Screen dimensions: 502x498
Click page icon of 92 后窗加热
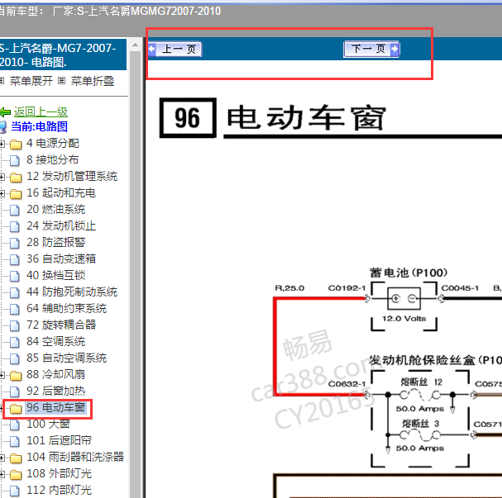(x=15, y=391)
